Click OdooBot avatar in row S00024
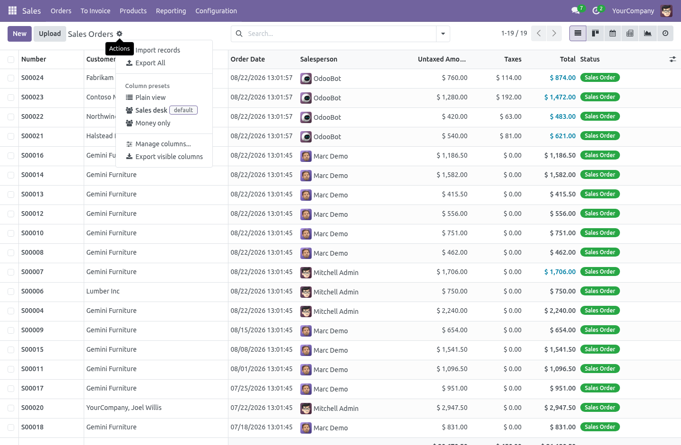Viewport: 681px width, 445px height. coord(306,79)
